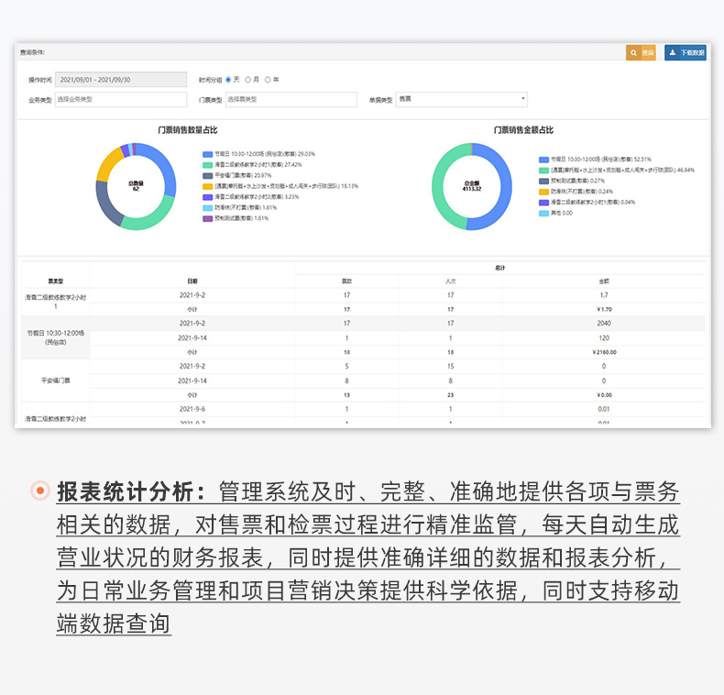Click the orange bullet icon before 报表统计分析
This screenshot has height=695, width=724.
(x=39, y=491)
